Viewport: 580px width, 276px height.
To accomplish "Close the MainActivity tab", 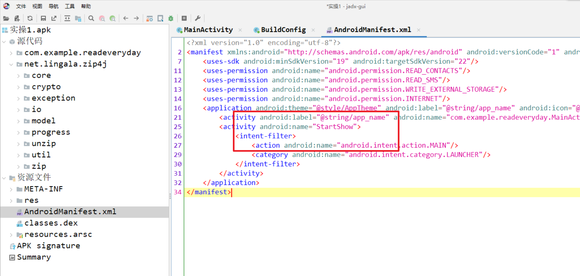I will point(240,30).
